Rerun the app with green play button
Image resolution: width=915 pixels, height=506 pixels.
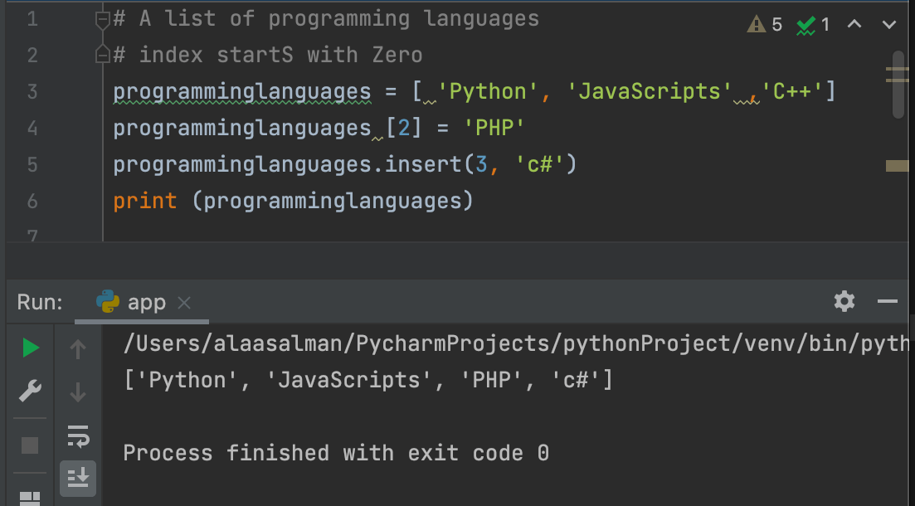pyautogui.click(x=31, y=348)
